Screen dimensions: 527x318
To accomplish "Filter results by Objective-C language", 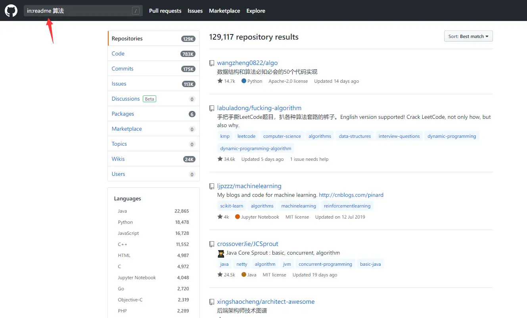I will tap(153, 300).
